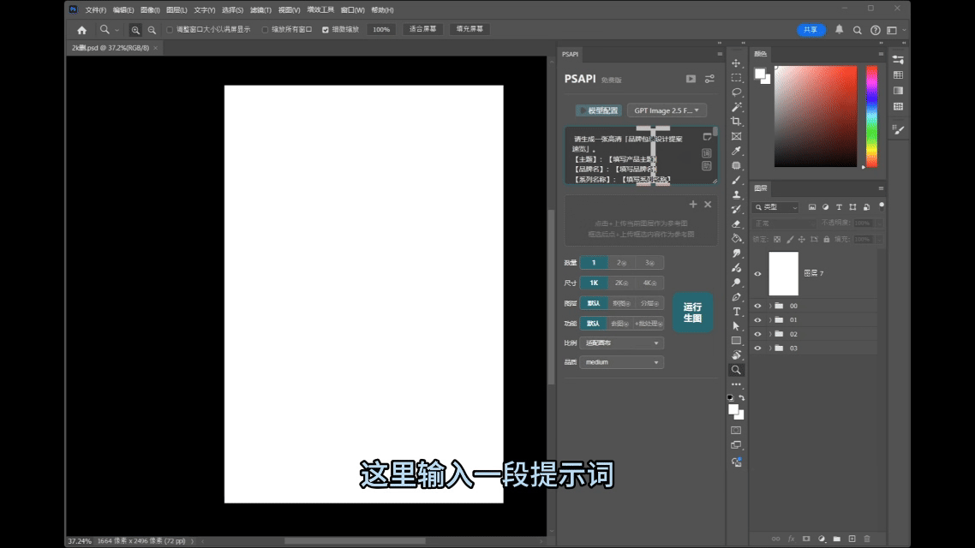
Task: Click the zoom in magnifier icon
Action: 135,30
